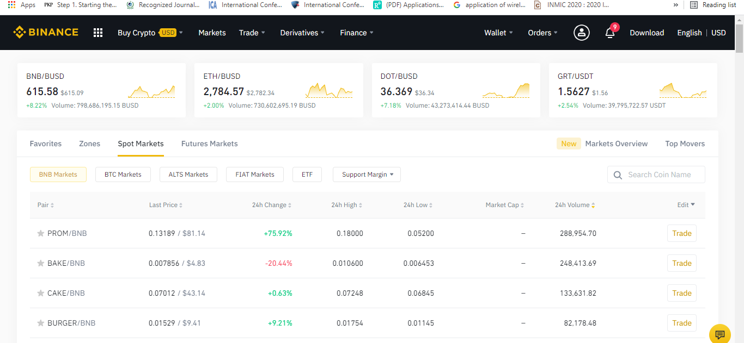Click Trade for BURGER/BNB
The height and width of the screenshot is (343, 744).
click(x=682, y=323)
